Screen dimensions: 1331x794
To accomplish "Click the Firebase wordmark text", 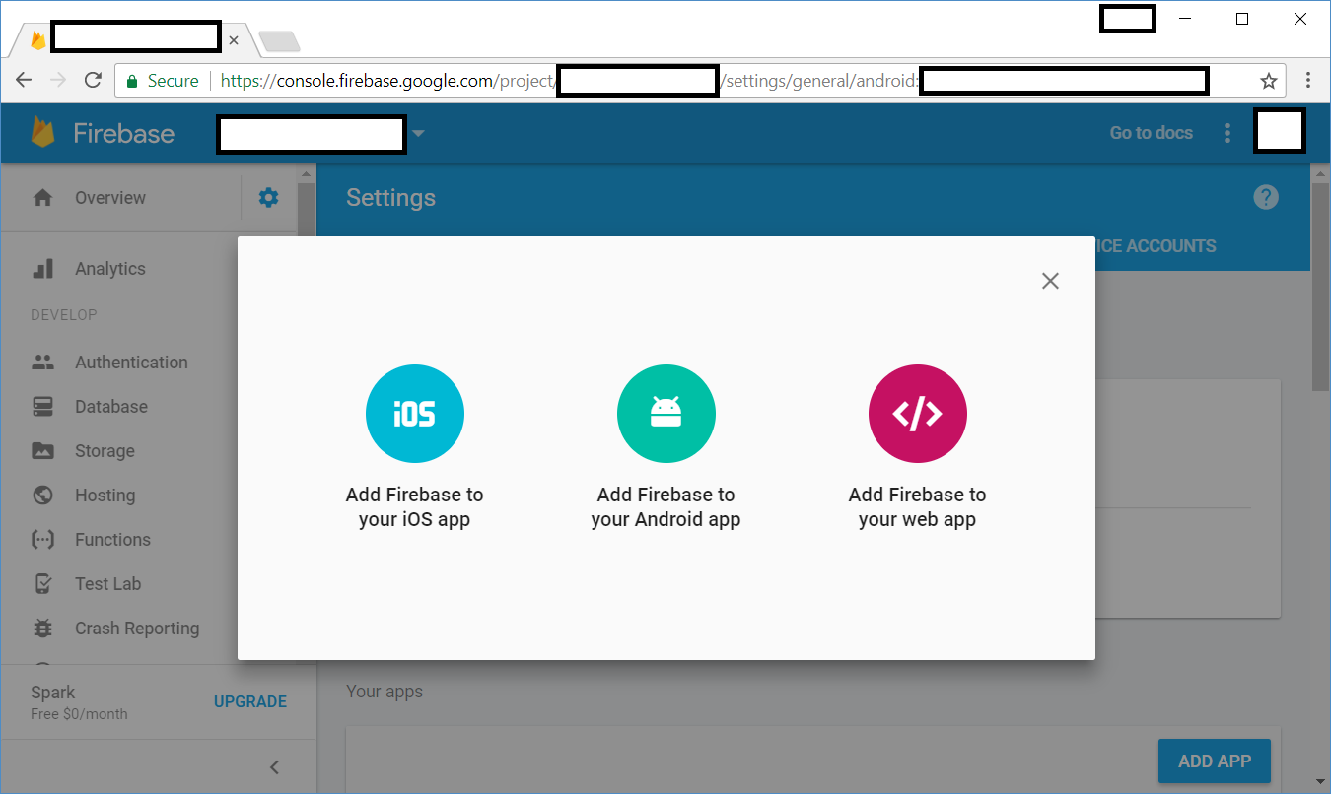I will click(124, 134).
